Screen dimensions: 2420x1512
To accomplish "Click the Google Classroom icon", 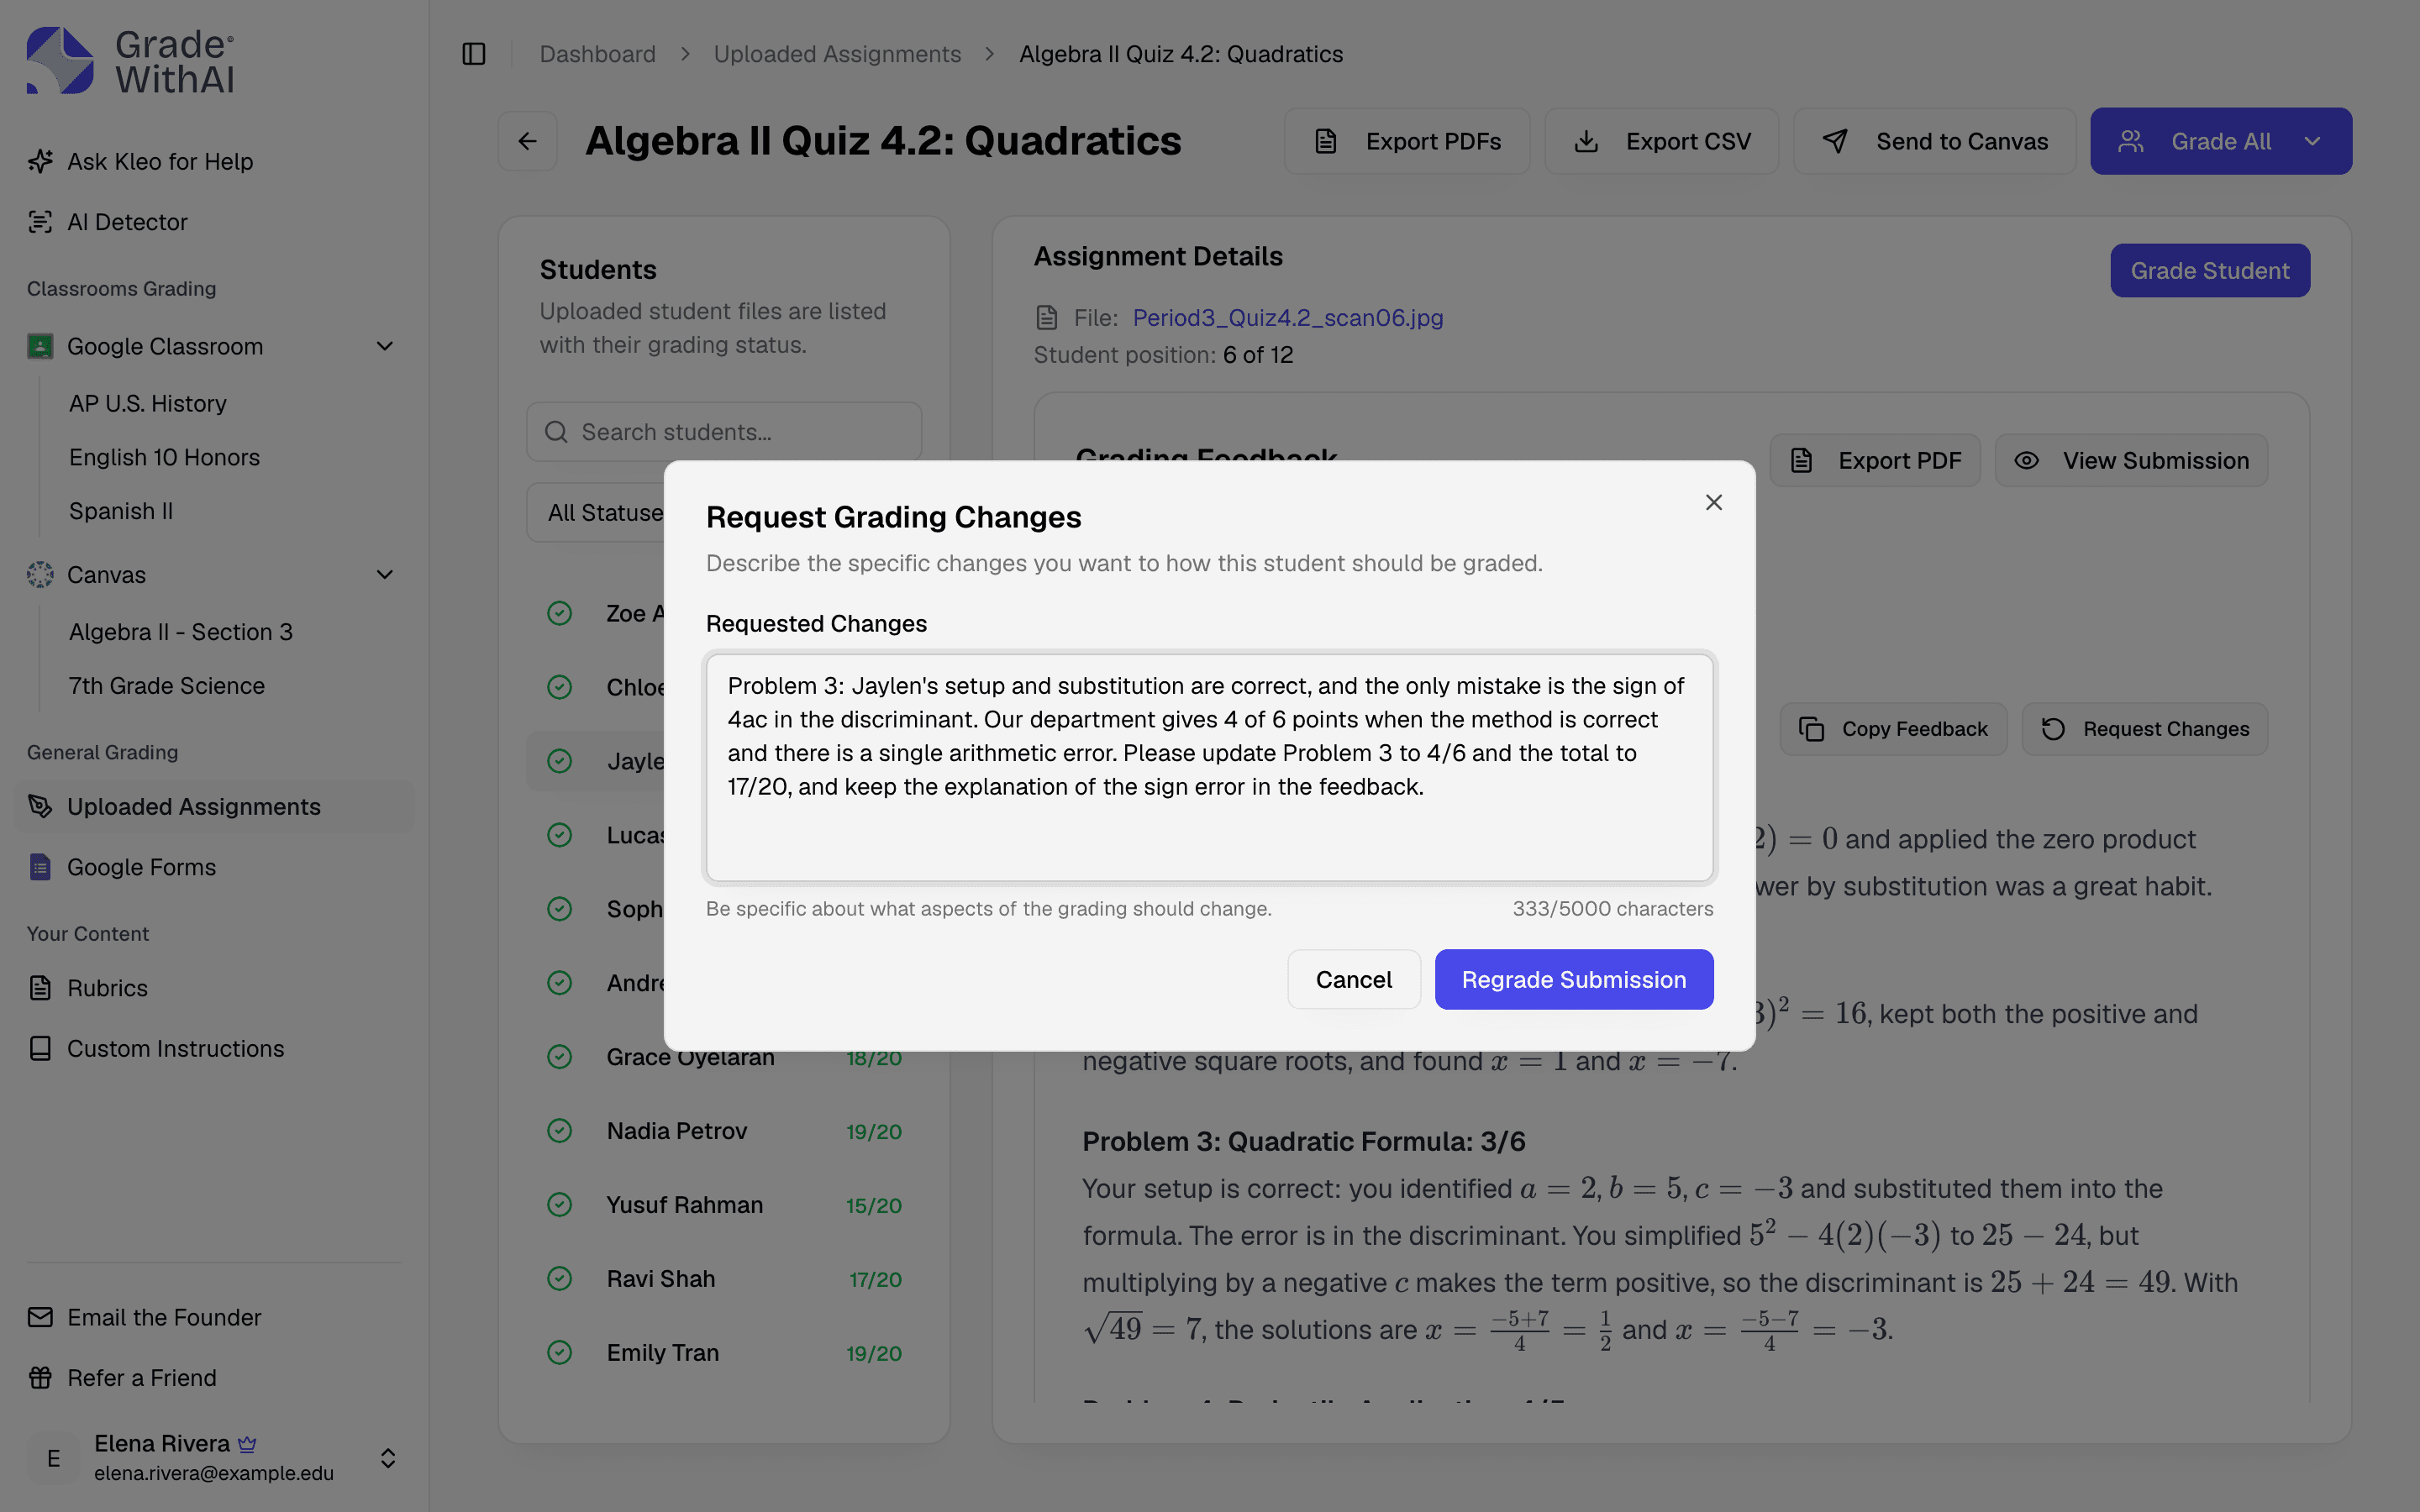I will click(x=40, y=346).
